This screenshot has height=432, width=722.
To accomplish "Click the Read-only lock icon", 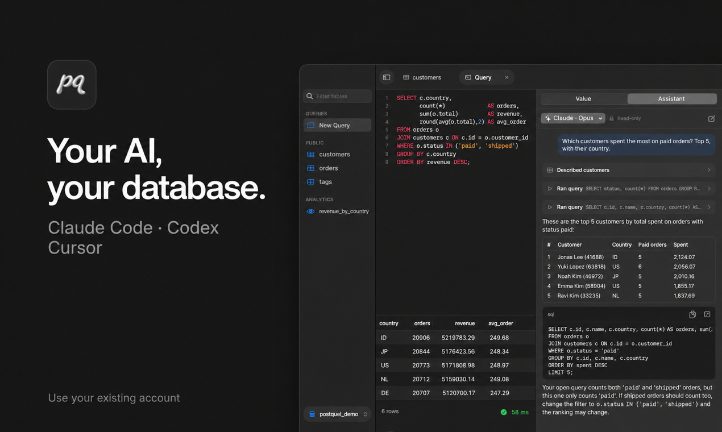I will pyautogui.click(x=612, y=118).
